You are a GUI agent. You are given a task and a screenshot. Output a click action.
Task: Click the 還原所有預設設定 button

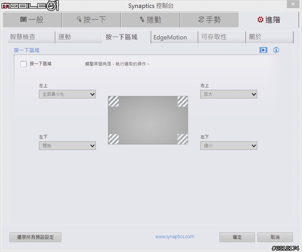tap(35, 237)
